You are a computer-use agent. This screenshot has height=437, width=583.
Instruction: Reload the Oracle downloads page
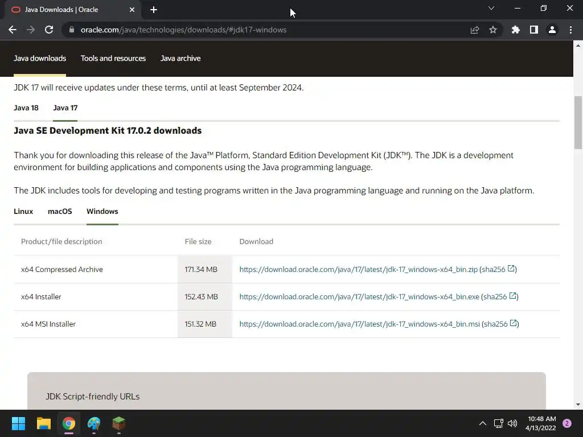pyautogui.click(x=49, y=30)
